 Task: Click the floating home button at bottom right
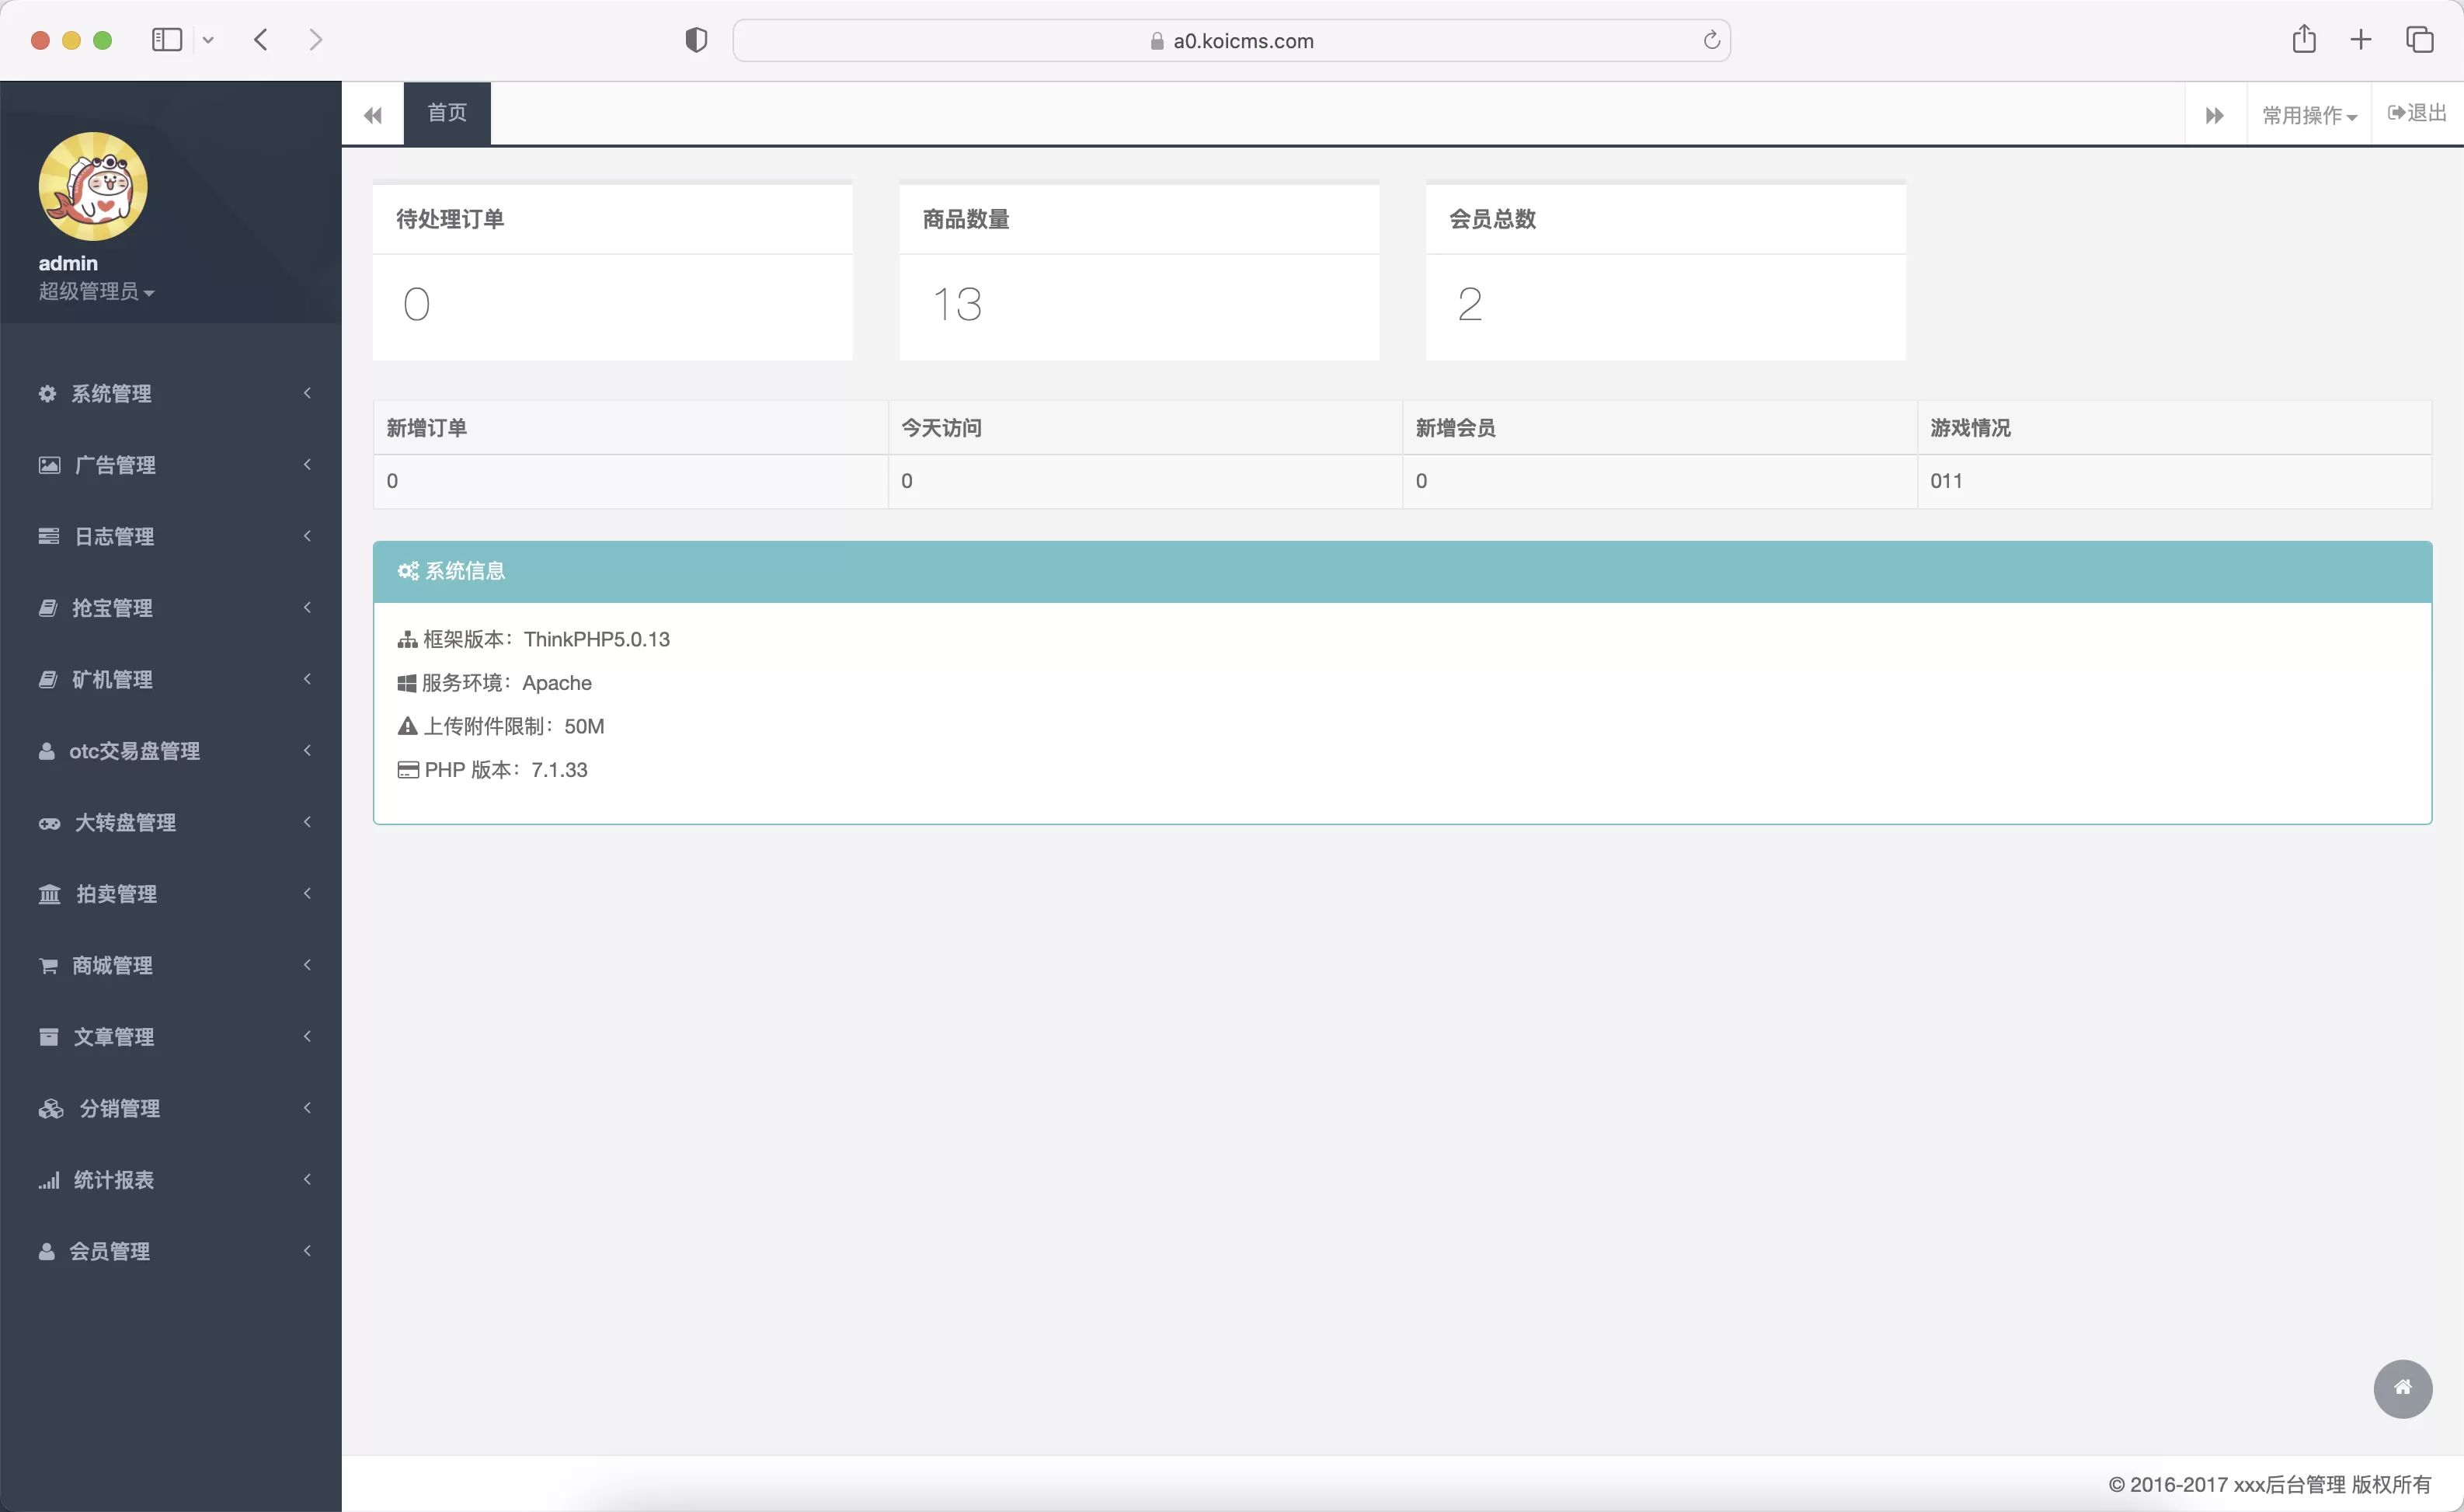(2403, 1388)
